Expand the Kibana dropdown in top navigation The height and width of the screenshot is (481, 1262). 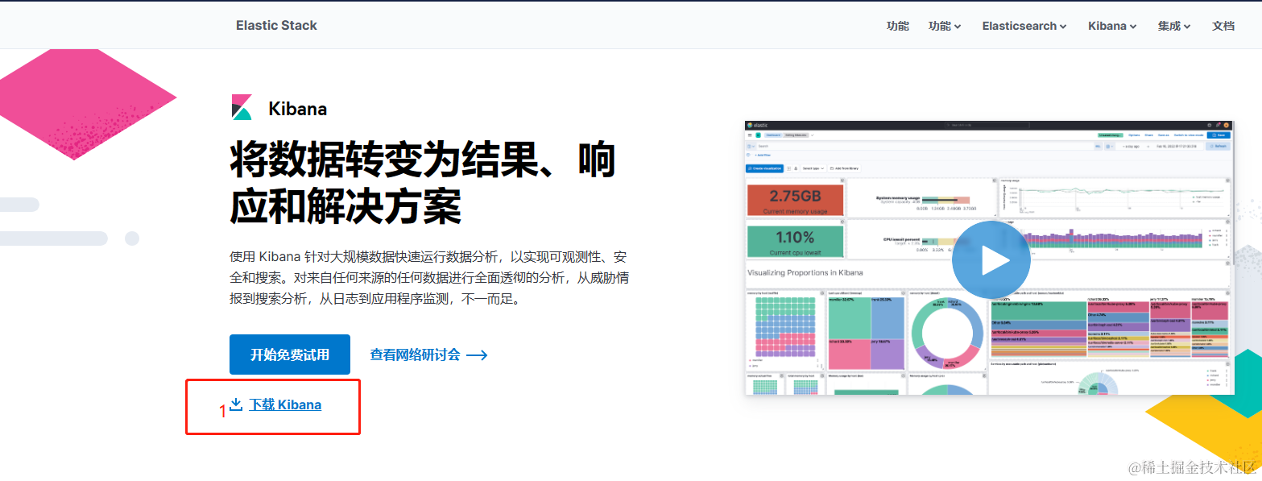point(1112,26)
